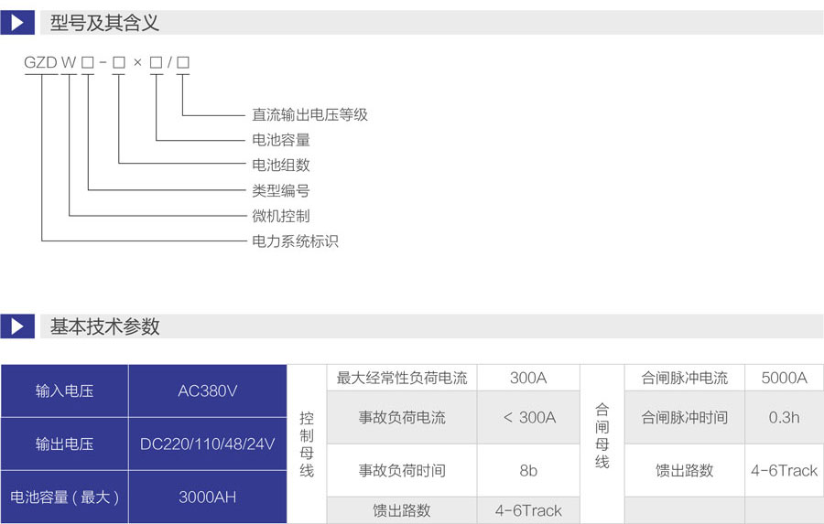Select the 最大经常性负荷电流 cell
The image size is (824, 524).
(402, 378)
